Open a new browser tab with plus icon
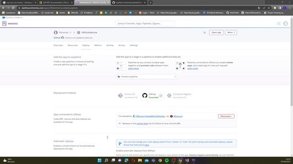Screen dimensions: 293x164 click(151, 3)
